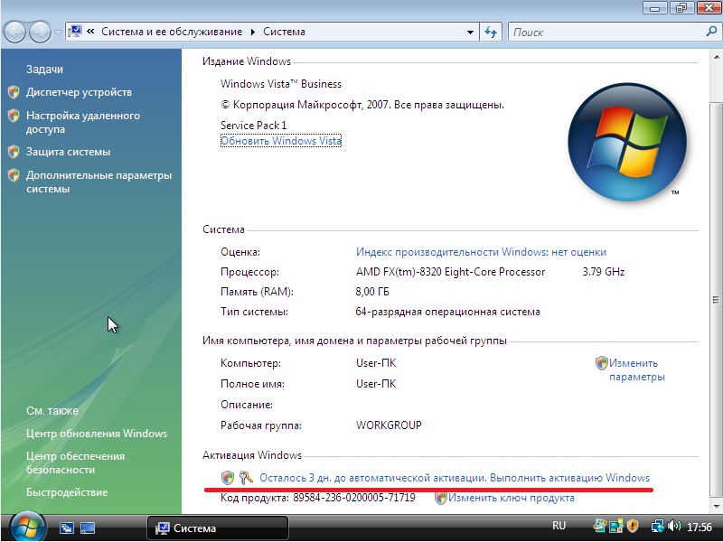Viewport: 723px width, 542px height.
Task: Open Диспетчер устройств
Action: (x=79, y=92)
